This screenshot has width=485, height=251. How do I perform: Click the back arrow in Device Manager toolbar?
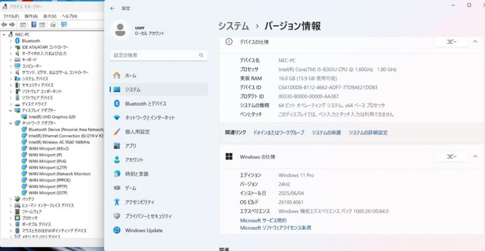[x=4, y=24]
